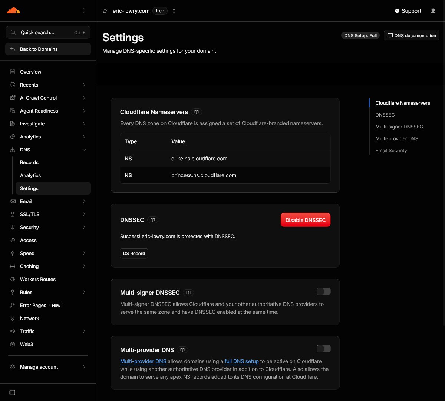445x401 pixels.
Task: Open docs icon beside Multi-signer DNSSEC heading
Action: click(188, 293)
